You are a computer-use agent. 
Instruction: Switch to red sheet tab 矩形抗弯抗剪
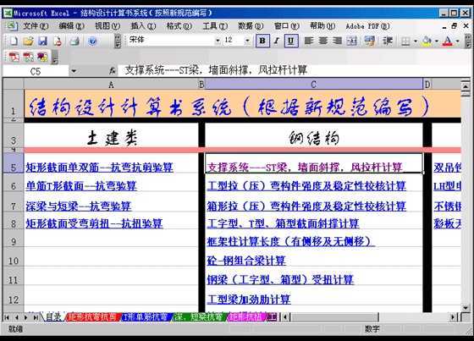point(92,316)
